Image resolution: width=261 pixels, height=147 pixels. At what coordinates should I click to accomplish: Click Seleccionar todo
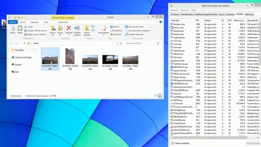point(134,27)
